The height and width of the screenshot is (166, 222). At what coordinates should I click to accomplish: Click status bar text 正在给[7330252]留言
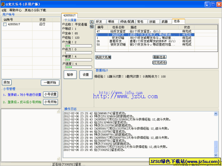point(69,164)
